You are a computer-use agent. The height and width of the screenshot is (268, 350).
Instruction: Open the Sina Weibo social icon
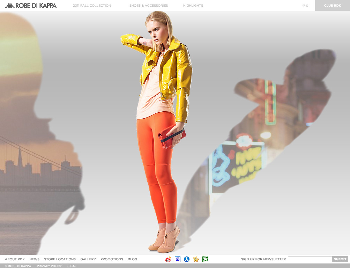tap(168, 259)
